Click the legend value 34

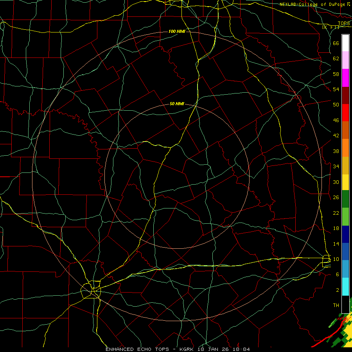pyautogui.click(x=336, y=166)
